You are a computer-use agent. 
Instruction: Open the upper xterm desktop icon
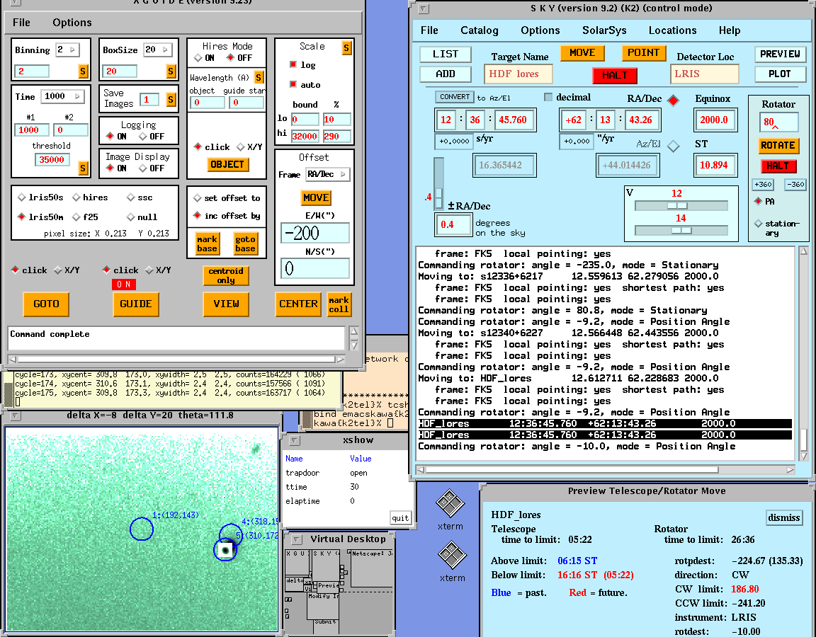click(x=450, y=504)
